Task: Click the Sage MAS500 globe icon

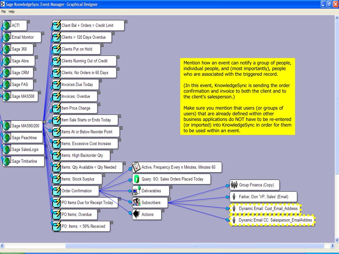Action: 7,97
